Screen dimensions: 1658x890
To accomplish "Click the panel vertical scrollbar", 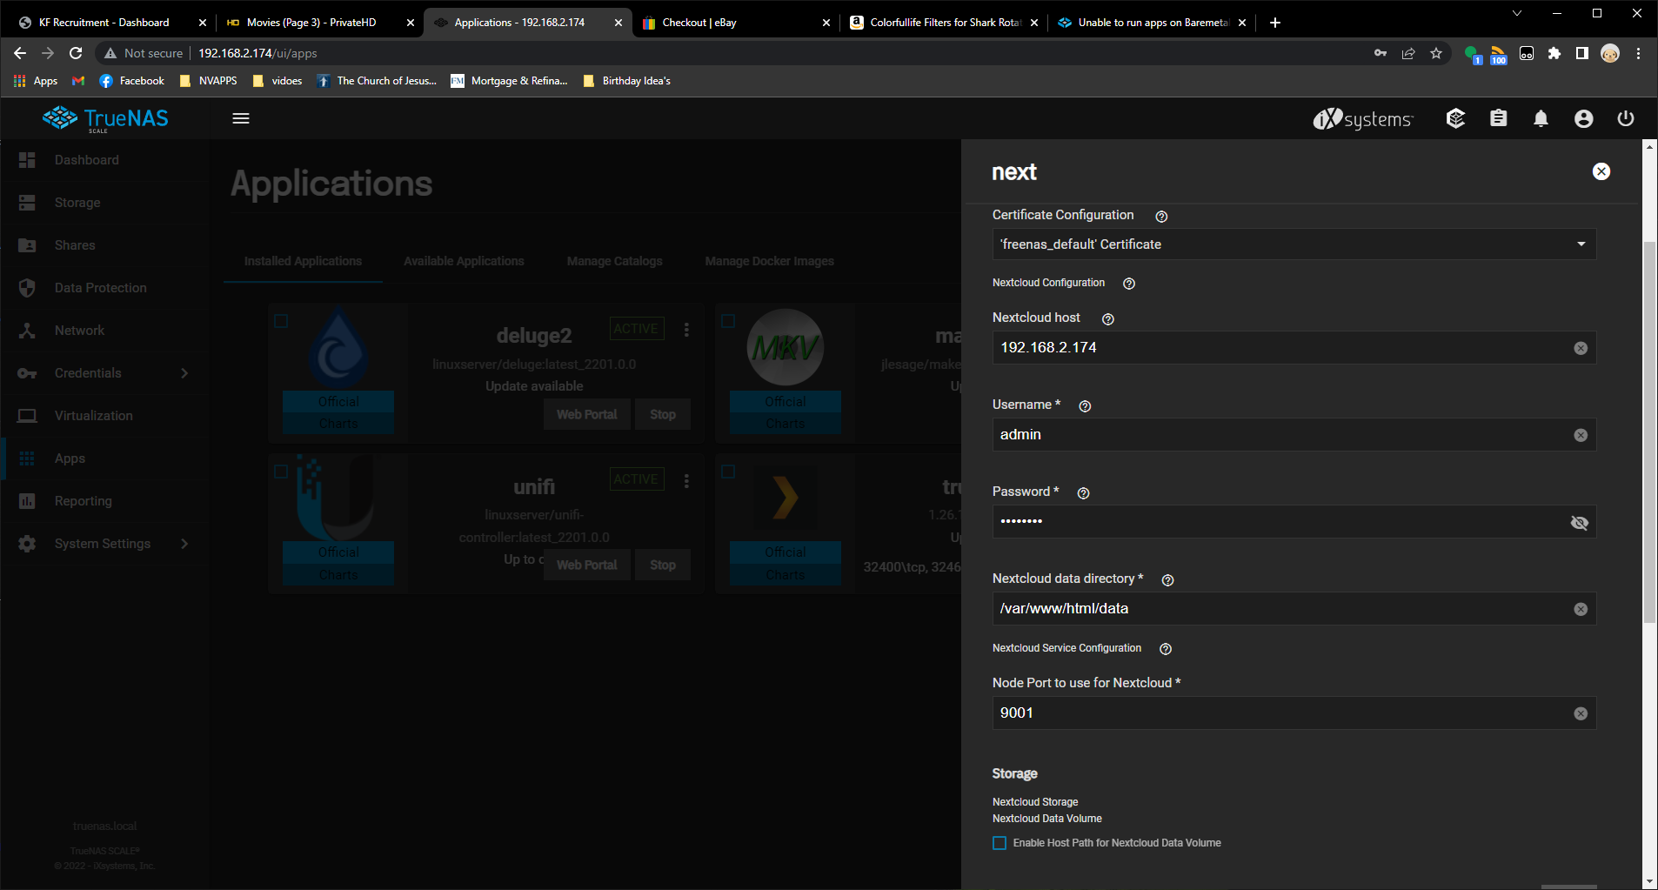I will (x=1649, y=431).
